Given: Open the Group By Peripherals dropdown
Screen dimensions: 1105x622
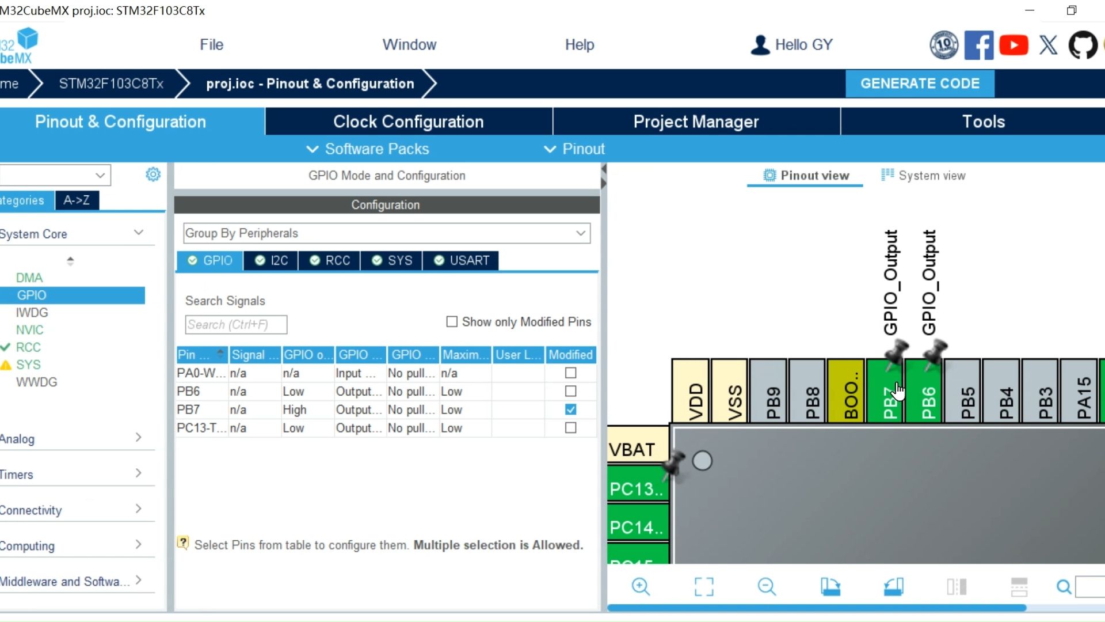Looking at the screenshot, I should point(387,233).
